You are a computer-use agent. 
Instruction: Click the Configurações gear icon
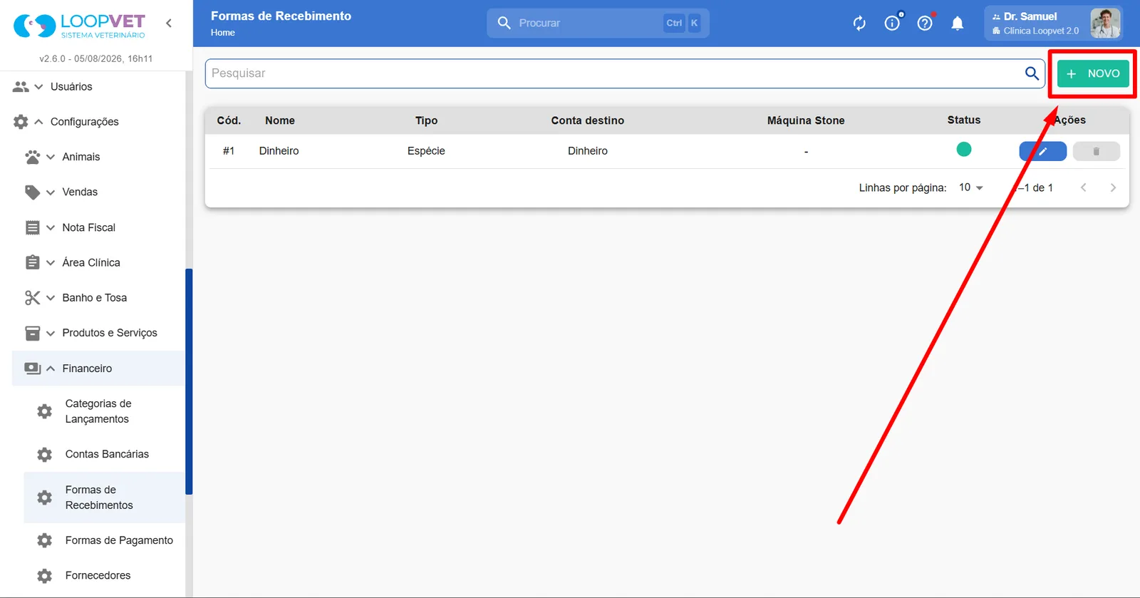point(21,122)
